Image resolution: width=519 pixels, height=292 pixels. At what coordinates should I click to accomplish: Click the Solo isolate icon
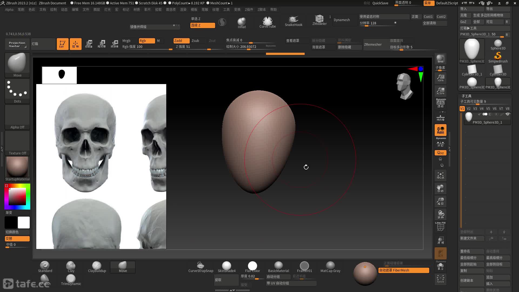[x=440, y=266]
